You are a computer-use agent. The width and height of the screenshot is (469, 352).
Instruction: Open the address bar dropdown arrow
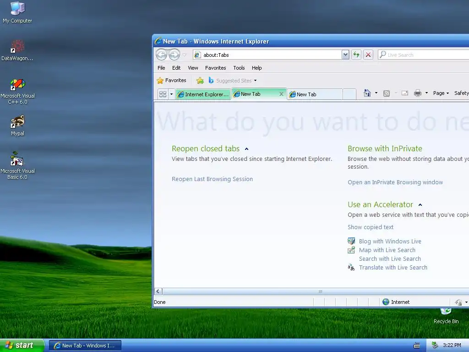point(345,55)
